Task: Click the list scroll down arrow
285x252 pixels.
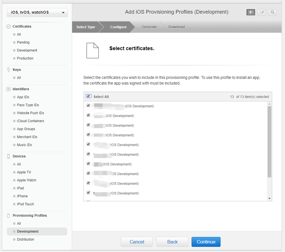Action: point(269,198)
